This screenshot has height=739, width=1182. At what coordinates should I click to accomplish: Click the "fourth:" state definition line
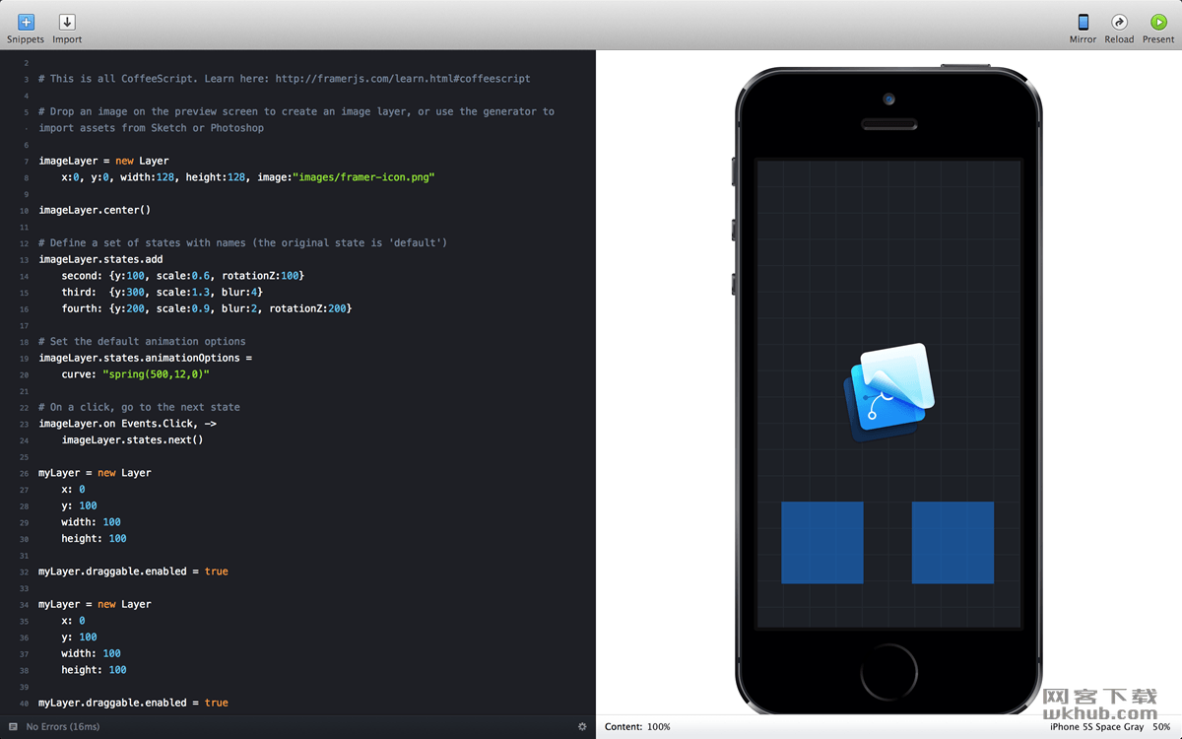coord(206,308)
